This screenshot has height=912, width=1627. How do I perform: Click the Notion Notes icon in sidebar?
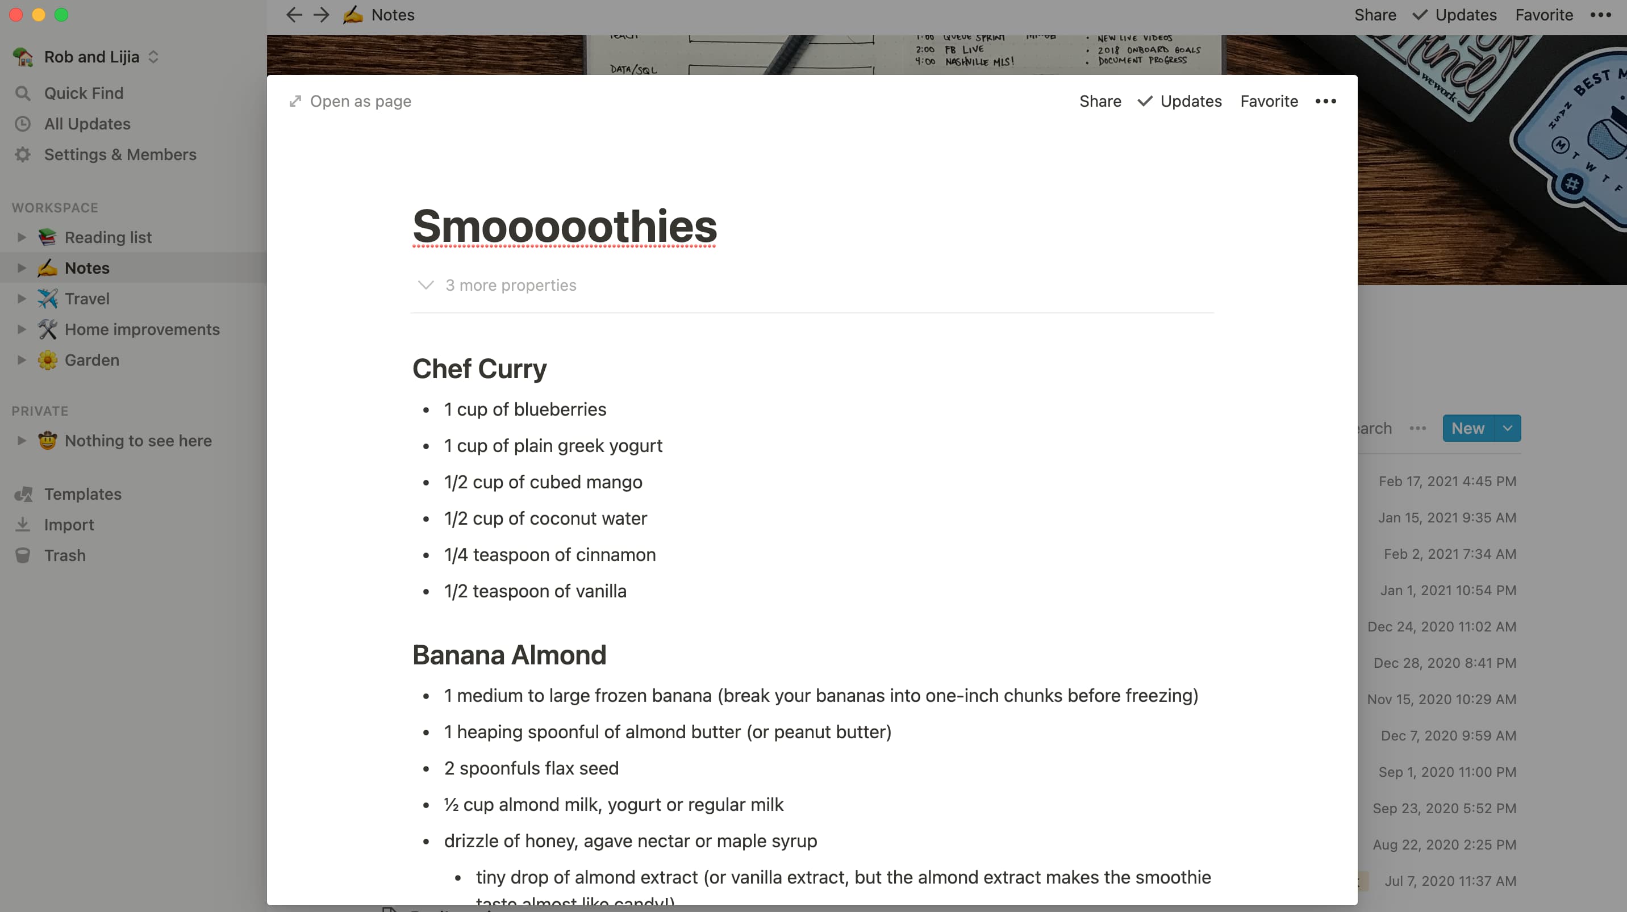[47, 267]
